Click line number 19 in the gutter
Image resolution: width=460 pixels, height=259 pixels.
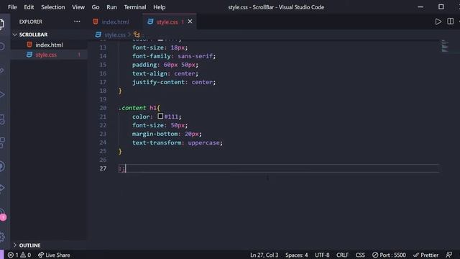point(103,99)
